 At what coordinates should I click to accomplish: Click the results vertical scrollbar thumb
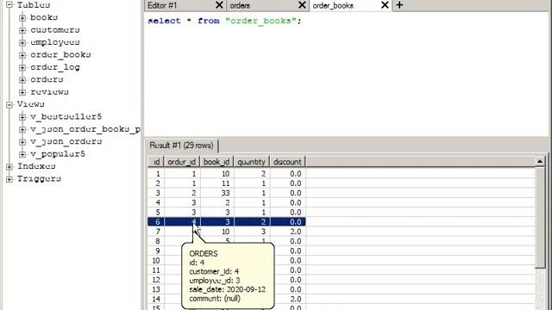pyautogui.click(x=540, y=218)
